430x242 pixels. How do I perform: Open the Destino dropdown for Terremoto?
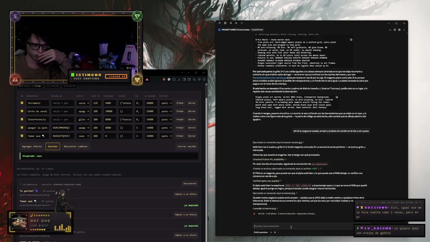(166, 103)
